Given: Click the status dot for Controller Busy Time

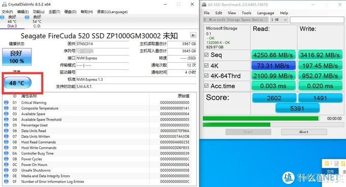Looking at the screenshot, I should [6, 153].
